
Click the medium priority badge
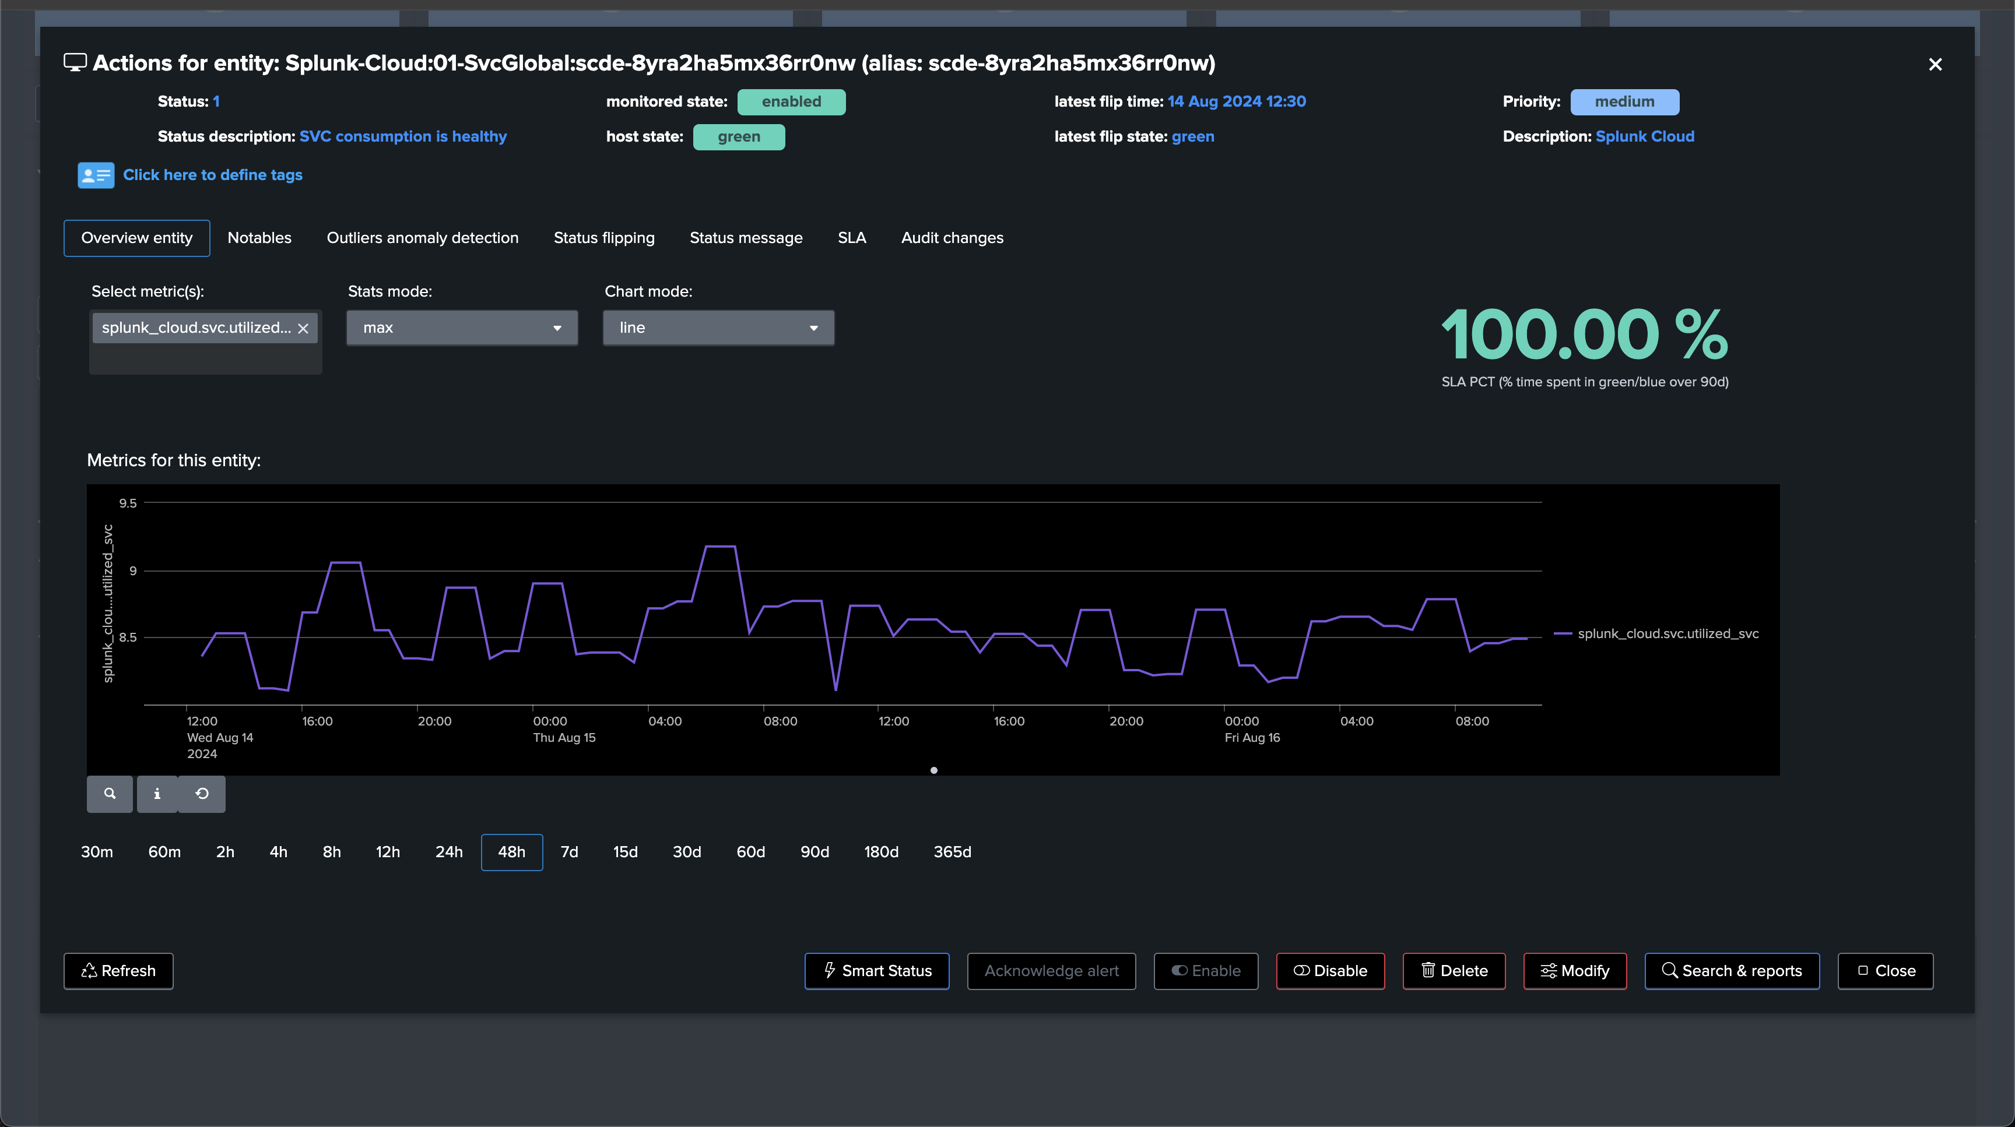(x=1625, y=101)
